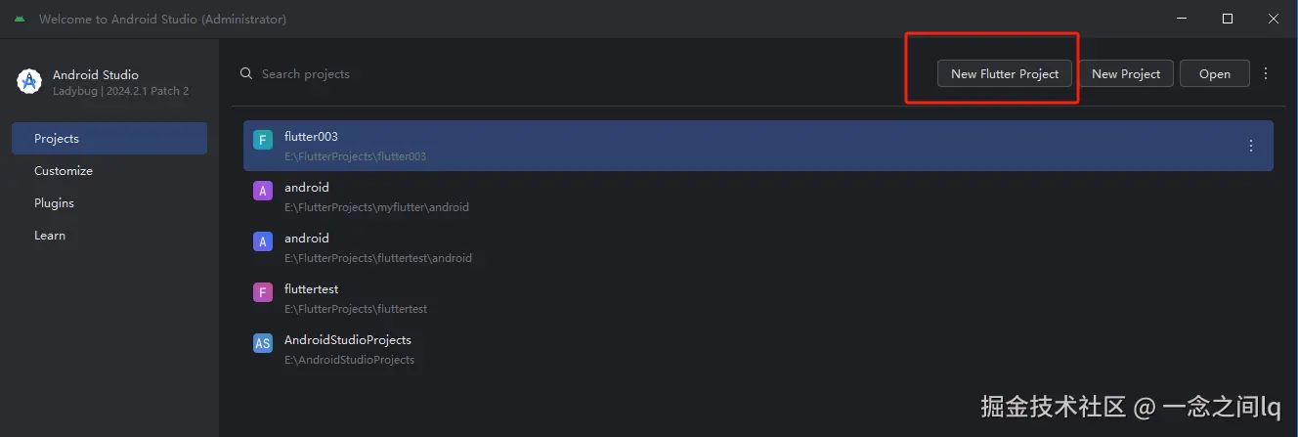Switch to the Projects tab
Viewport: 1298px width, 437px height.
[x=109, y=139]
